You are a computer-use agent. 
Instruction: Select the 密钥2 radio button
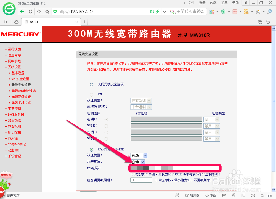[106, 126]
